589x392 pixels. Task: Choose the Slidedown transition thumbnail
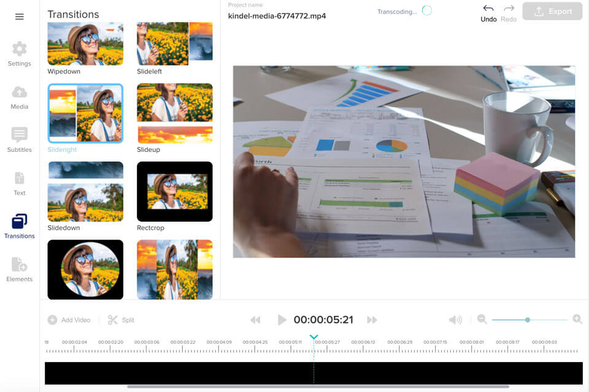[x=85, y=192]
